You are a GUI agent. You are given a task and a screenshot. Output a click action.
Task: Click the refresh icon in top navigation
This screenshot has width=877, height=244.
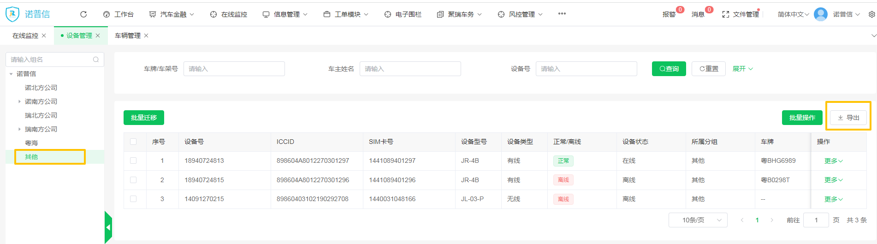pos(83,14)
